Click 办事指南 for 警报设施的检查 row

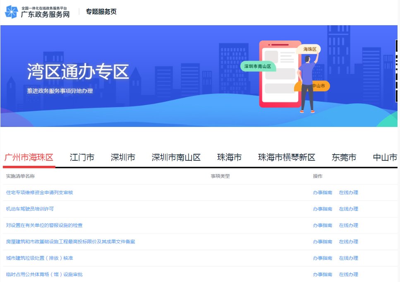[323, 225]
